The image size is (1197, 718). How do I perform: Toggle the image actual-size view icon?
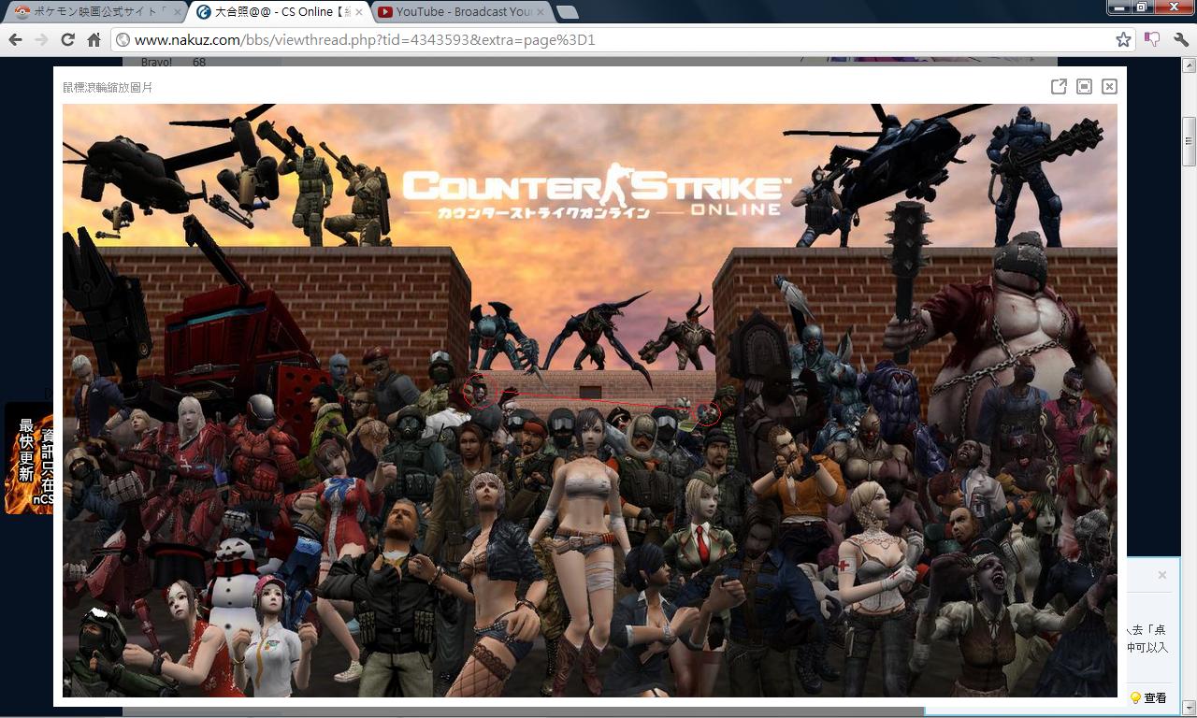pos(1084,86)
